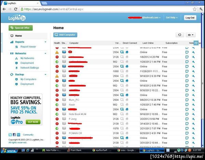The height and width of the screenshot is (160, 205).
Task: Open Report Viewer
Action: point(28,47)
